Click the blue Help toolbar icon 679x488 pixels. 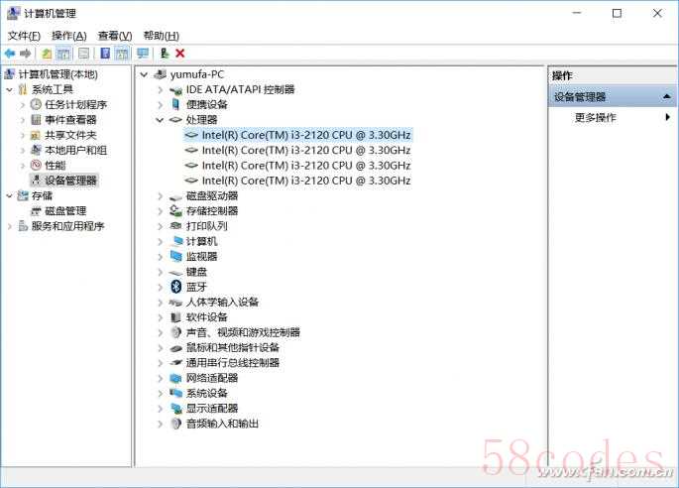pyautogui.click(x=105, y=54)
